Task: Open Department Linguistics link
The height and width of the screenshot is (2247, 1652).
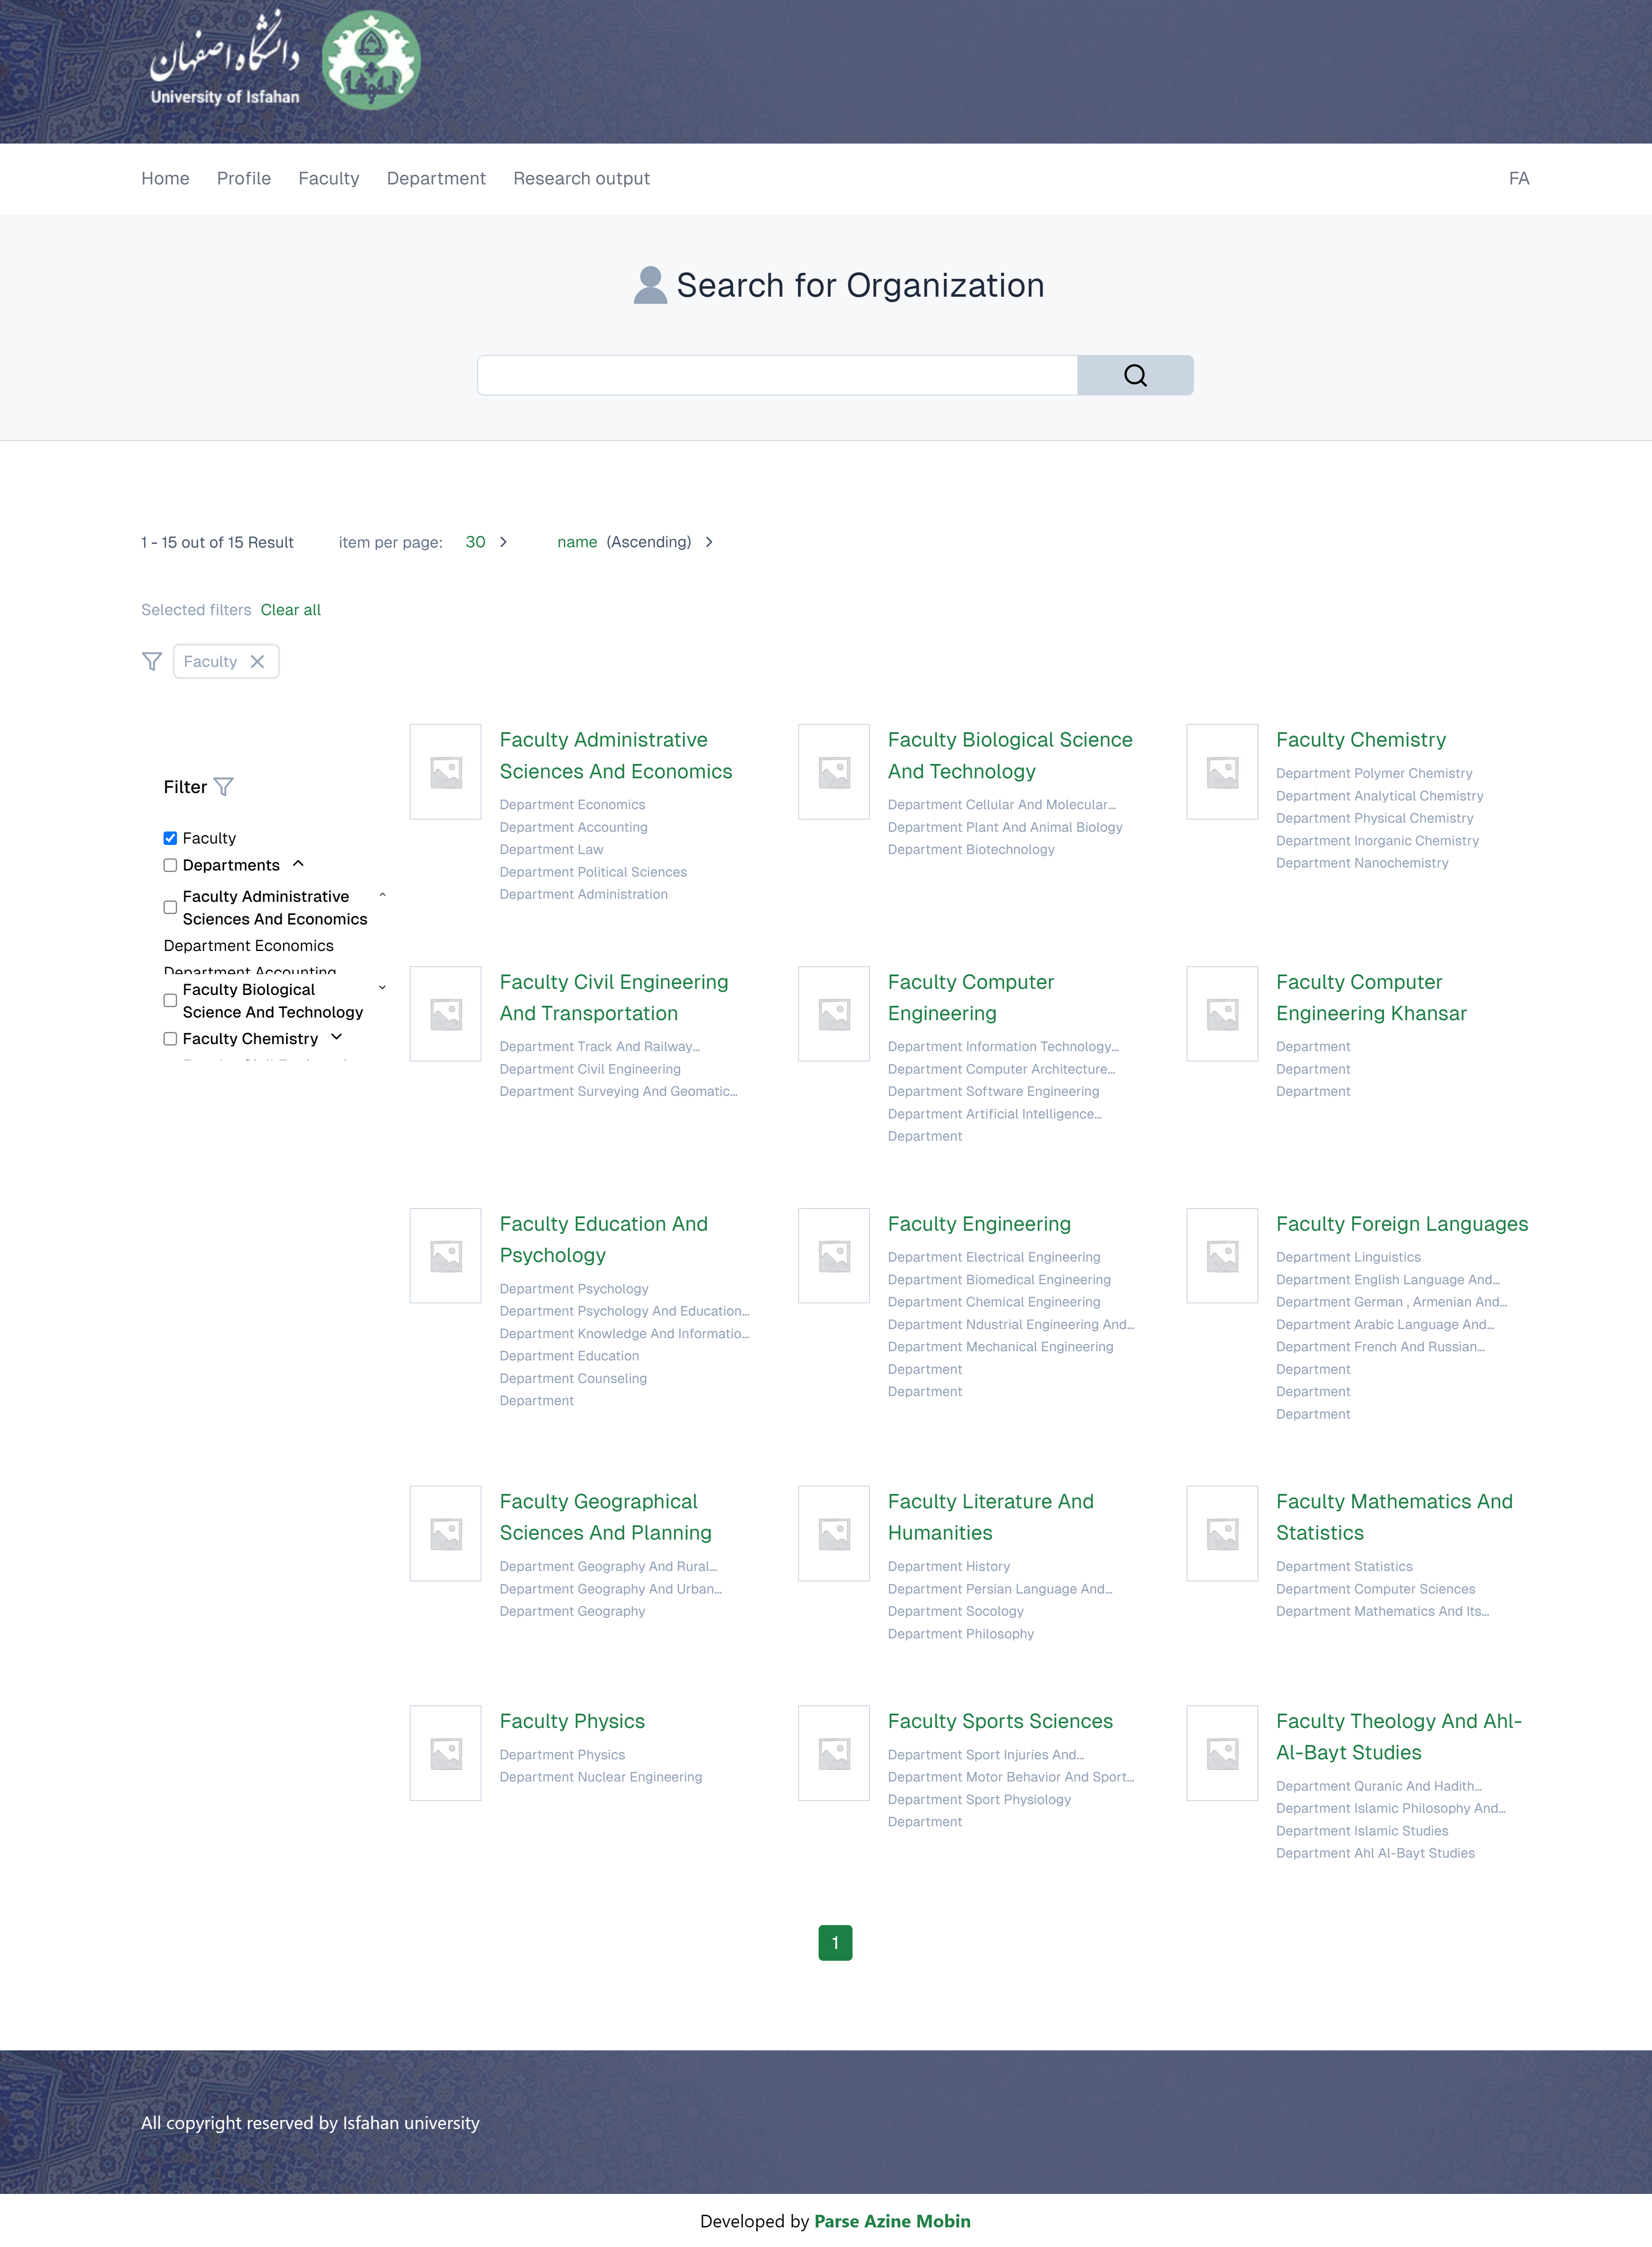Action: point(1348,1257)
